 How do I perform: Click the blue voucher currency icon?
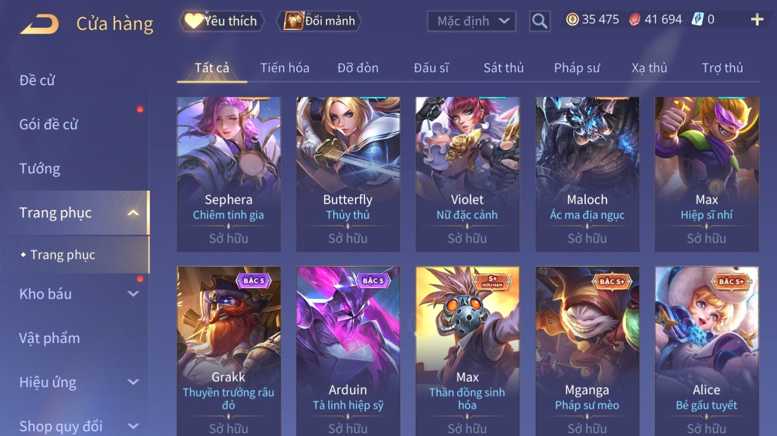click(697, 20)
